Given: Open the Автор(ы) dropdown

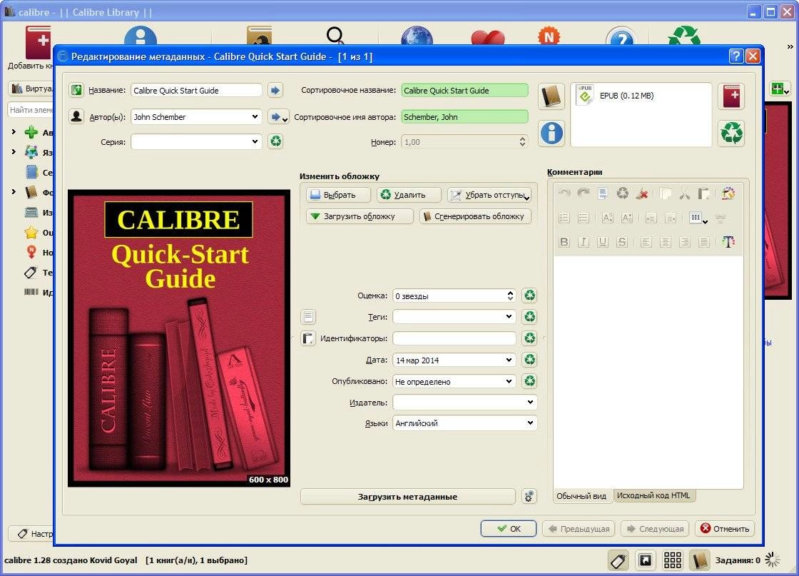Looking at the screenshot, I should [x=255, y=117].
